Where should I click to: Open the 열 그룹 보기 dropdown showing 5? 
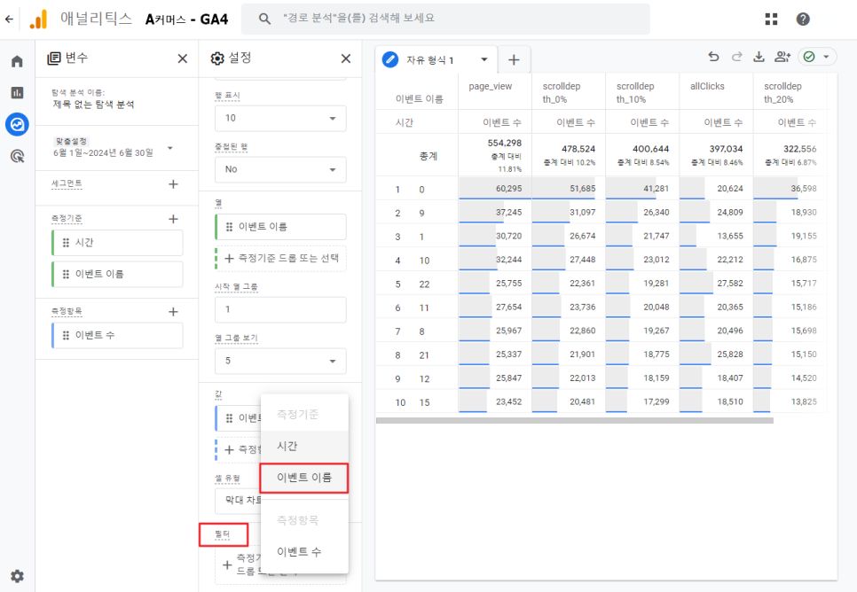tap(280, 361)
